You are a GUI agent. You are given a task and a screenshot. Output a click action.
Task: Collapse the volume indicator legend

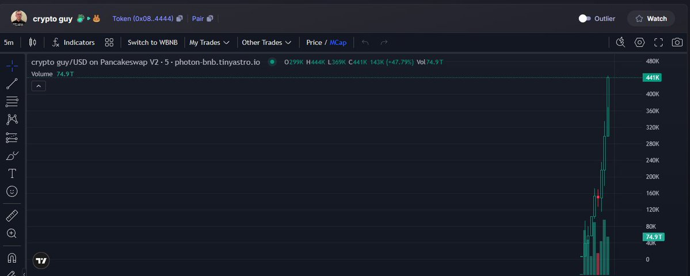pyautogui.click(x=38, y=86)
